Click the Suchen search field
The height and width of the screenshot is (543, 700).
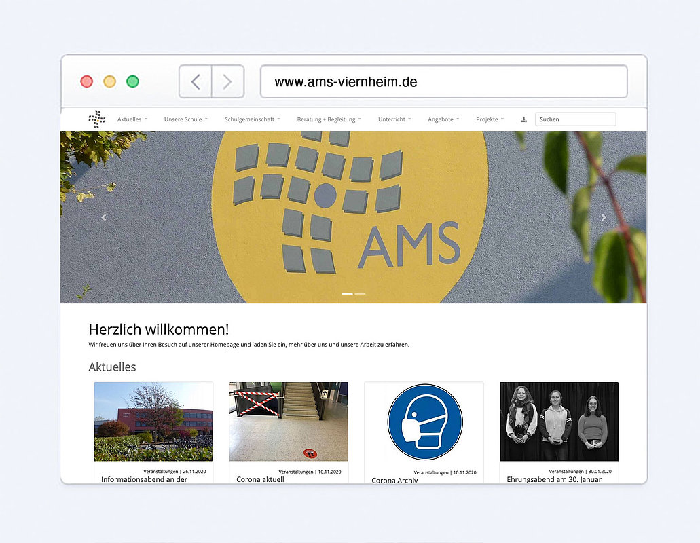pos(575,119)
